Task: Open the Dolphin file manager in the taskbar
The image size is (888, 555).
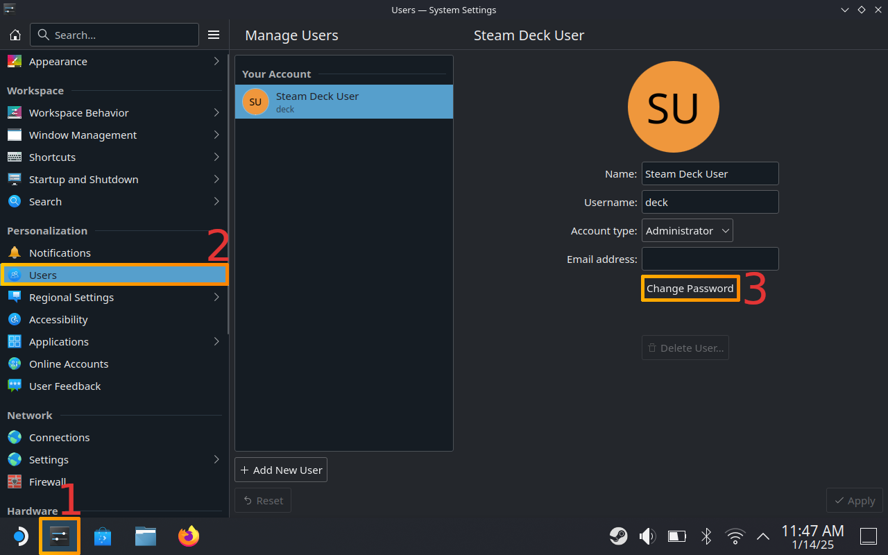Action: point(145,536)
